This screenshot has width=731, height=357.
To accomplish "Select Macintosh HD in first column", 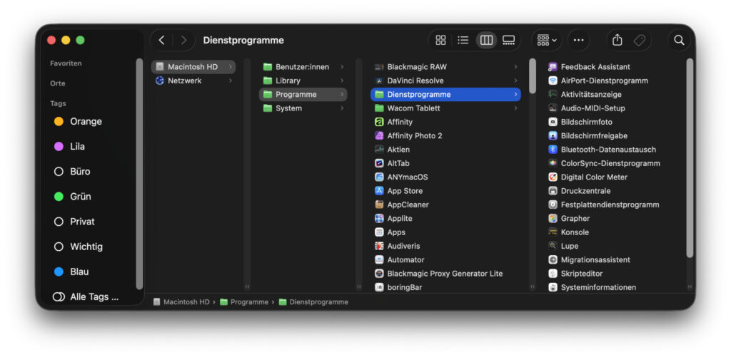I will [193, 67].
